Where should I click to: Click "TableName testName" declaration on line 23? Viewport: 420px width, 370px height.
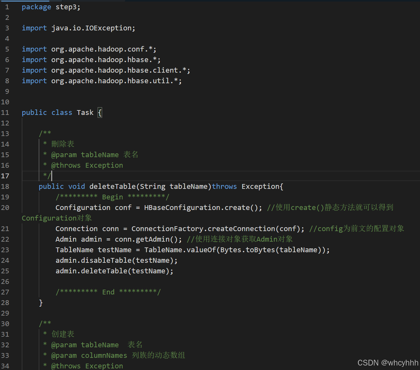tap(93, 250)
